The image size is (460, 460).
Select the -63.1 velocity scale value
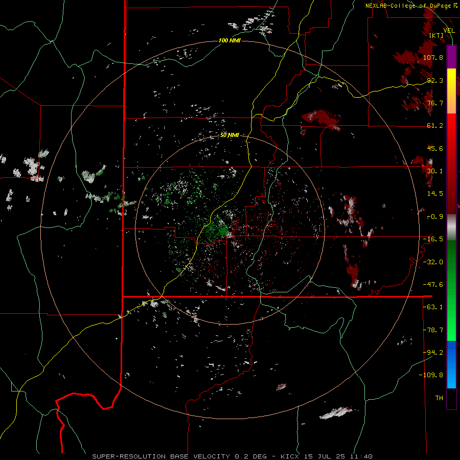[x=433, y=307]
